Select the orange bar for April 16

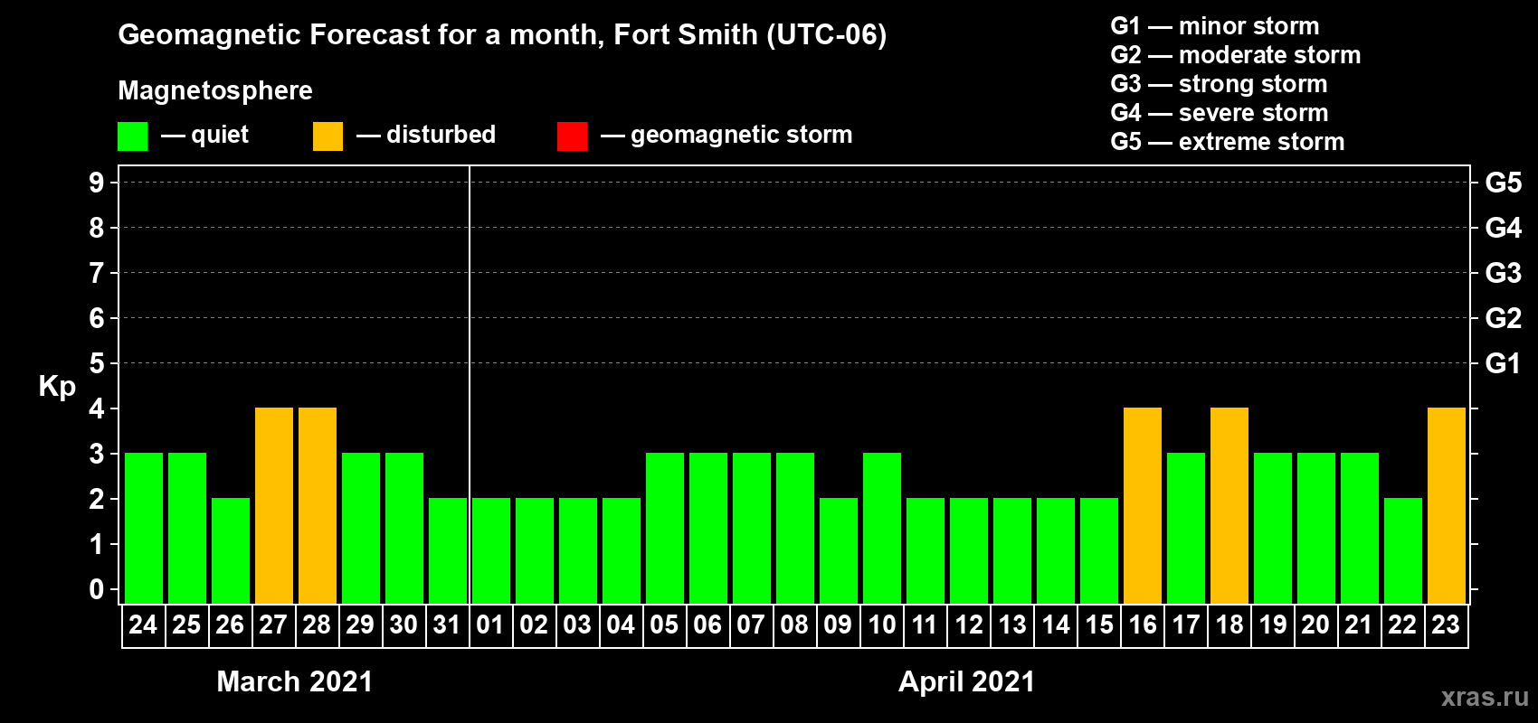(1143, 506)
